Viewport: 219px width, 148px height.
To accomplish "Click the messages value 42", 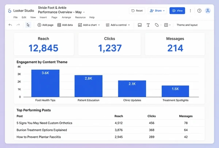I will coord(186,137).
